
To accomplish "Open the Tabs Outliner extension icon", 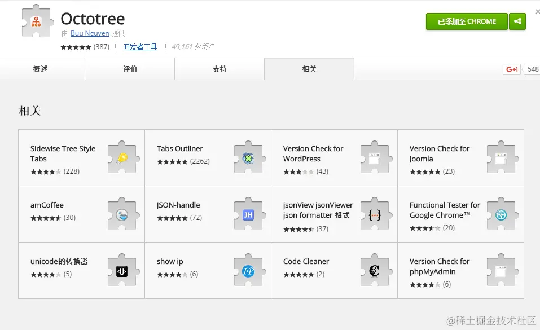I will pos(249,158).
